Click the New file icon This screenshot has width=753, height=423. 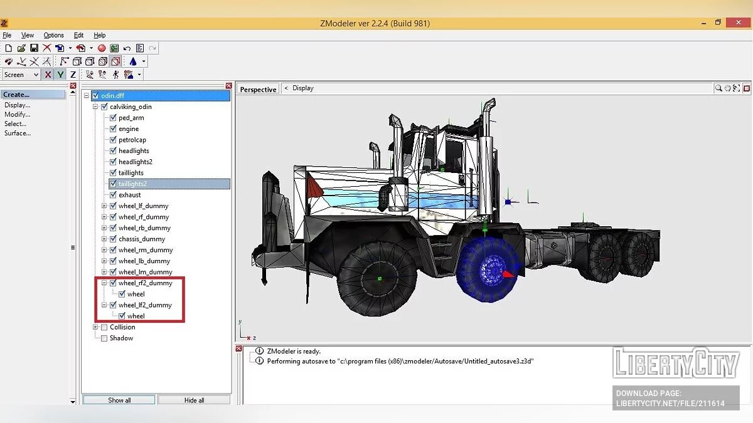[x=8, y=48]
